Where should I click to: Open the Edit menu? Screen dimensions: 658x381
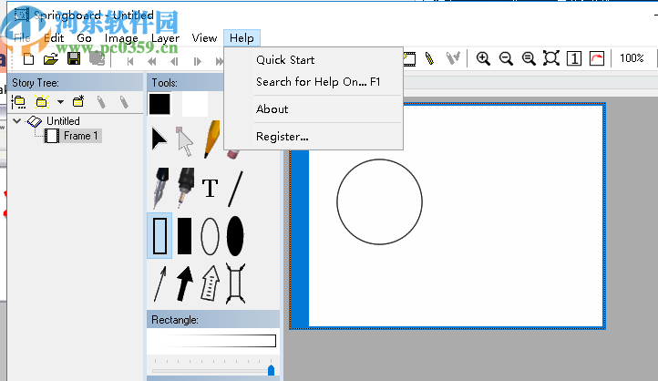pyautogui.click(x=54, y=38)
